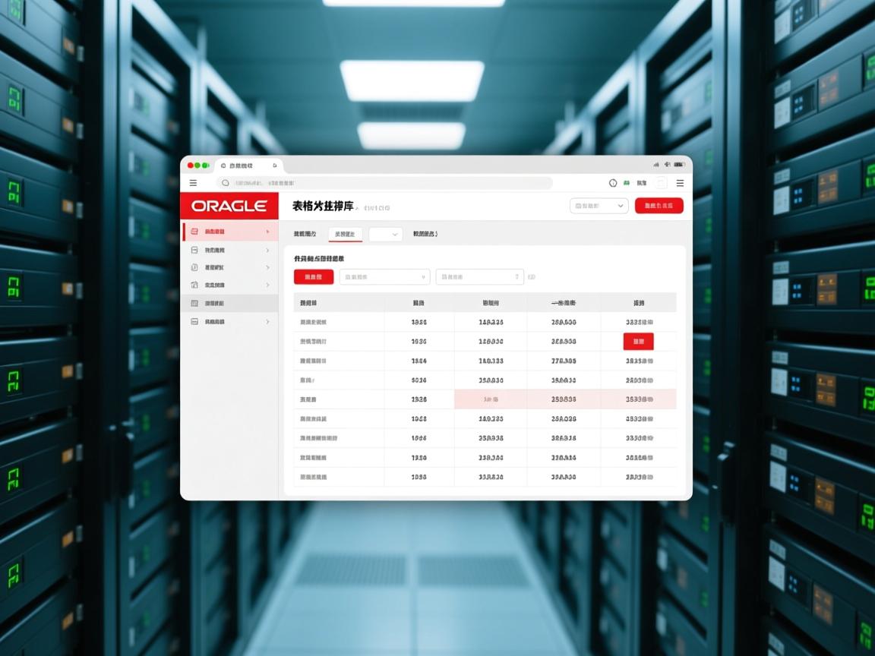Select the icon beside the second sidebar entry
The height and width of the screenshot is (656, 875).
(x=194, y=249)
